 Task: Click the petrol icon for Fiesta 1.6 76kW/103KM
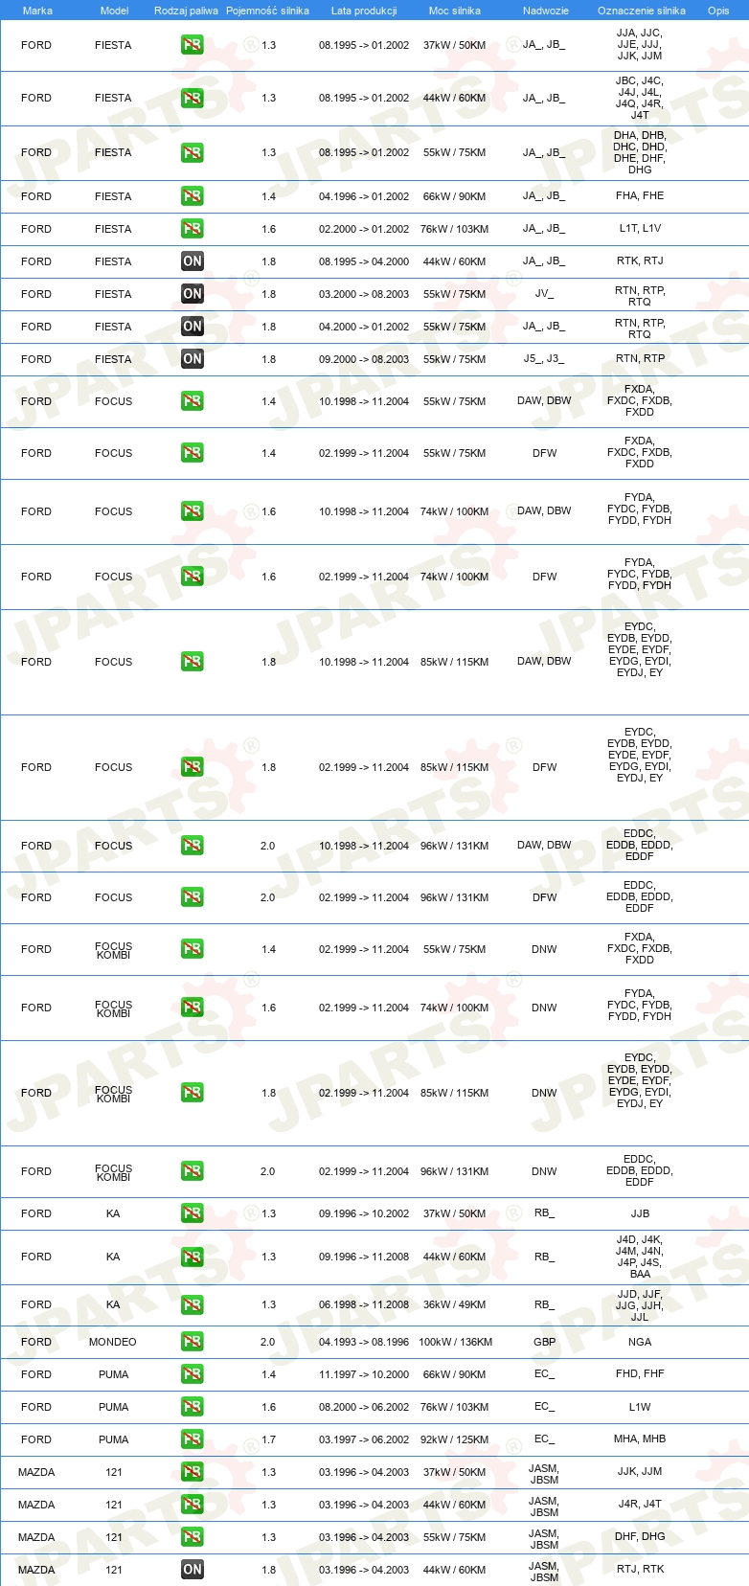click(x=193, y=229)
